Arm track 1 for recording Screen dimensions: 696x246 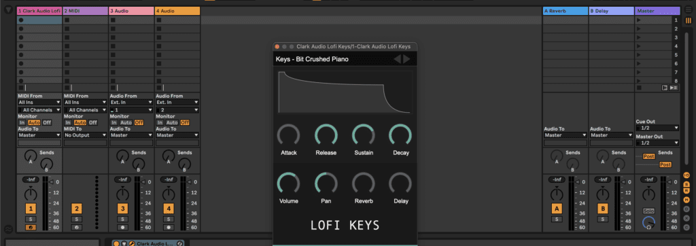[31, 228]
